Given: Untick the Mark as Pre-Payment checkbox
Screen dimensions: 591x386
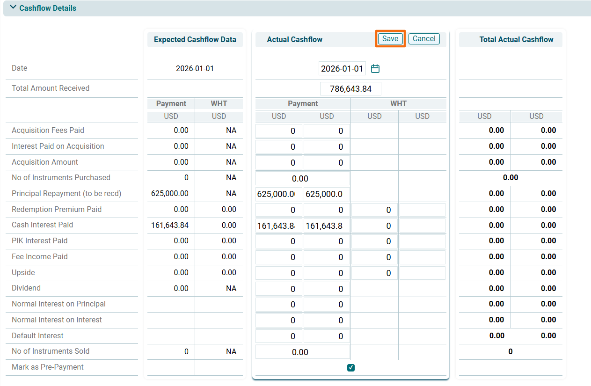Looking at the screenshot, I should point(351,368).
